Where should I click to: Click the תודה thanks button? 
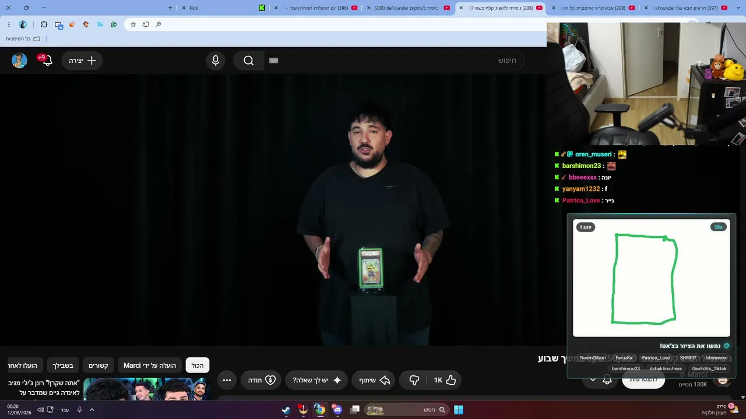[x=262, y=380]
